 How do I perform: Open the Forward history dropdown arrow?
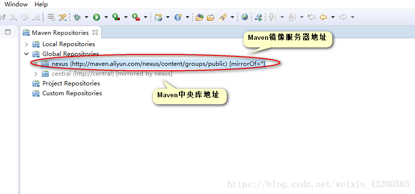coord(352,17)
